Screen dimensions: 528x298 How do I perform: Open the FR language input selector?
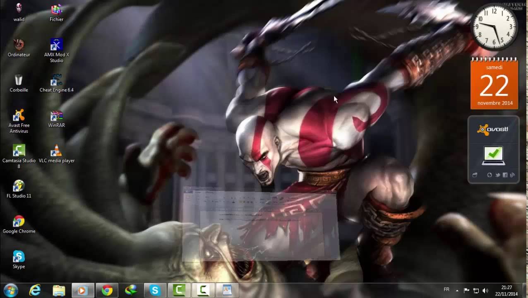tap(446, 290)
